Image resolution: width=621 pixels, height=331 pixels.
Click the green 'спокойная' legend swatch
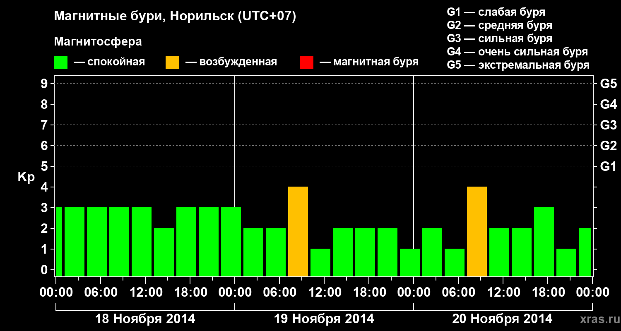tap(61, 62)
